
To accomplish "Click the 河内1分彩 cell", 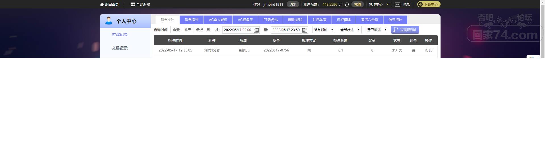I will (212, 50).
